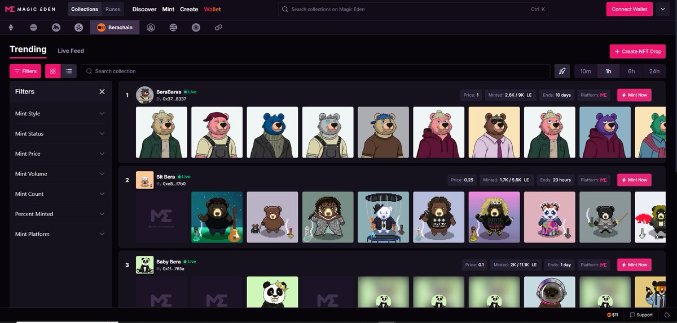The height and width of the screenshot is (323, 677).
Task: Open Baby Bera panda with crown thumbnail
Action: point(272,292)
